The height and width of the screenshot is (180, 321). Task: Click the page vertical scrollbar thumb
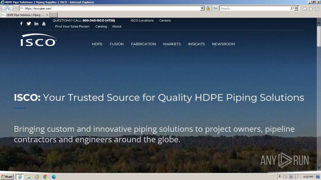point(319,36)
